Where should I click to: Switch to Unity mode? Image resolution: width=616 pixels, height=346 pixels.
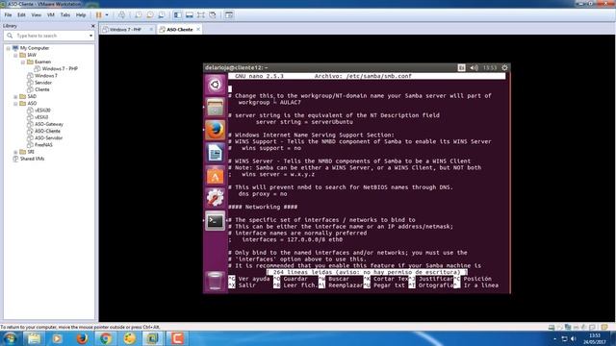click(213, 15)
